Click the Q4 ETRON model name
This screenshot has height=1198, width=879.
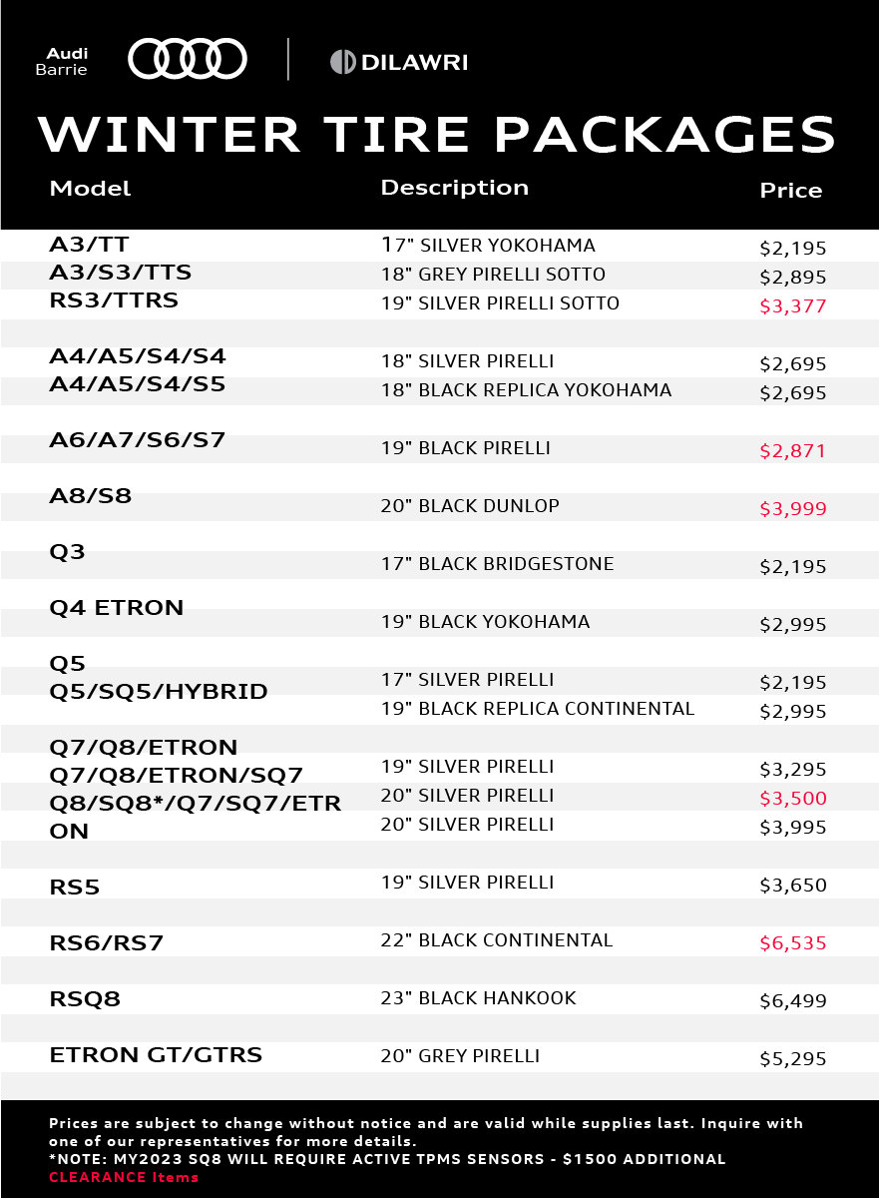116,608
